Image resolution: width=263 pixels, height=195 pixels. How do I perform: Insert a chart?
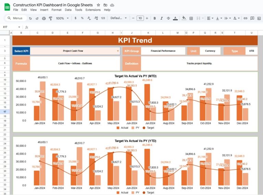point(259,18)
